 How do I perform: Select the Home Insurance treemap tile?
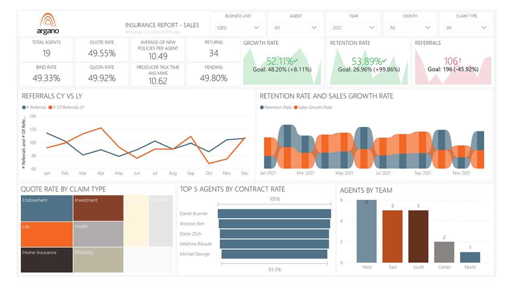click(x=47, y=260)
